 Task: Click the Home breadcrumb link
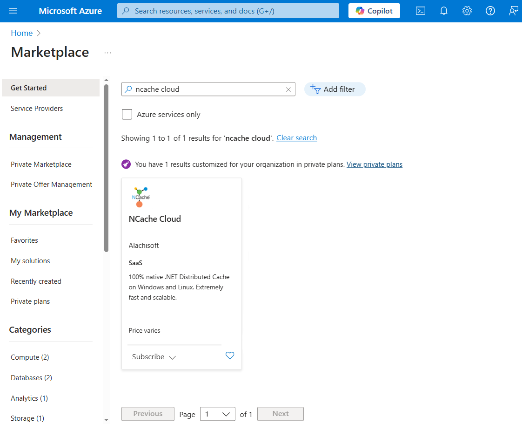(22, 33)
